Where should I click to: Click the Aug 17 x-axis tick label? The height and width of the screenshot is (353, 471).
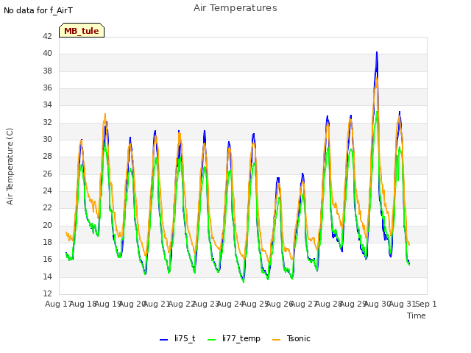(58, 304)
